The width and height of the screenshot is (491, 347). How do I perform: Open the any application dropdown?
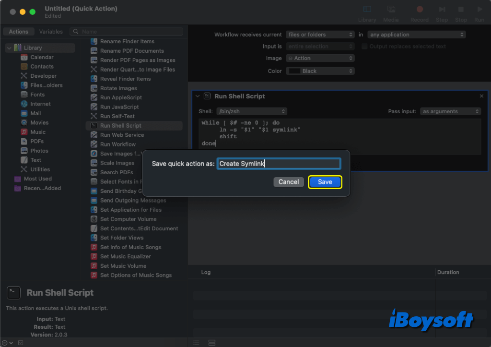click(x=416, y=34)
